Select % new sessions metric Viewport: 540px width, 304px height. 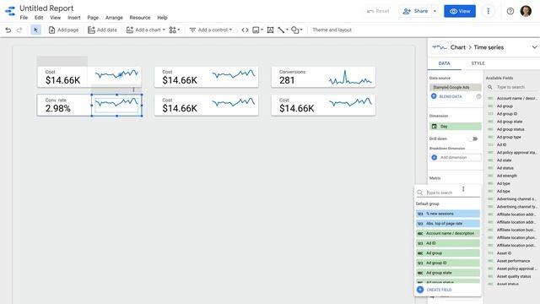[448, 214]
